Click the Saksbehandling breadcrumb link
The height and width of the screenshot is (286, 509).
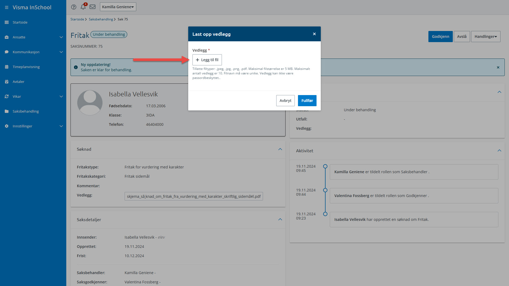click(101, 19)
